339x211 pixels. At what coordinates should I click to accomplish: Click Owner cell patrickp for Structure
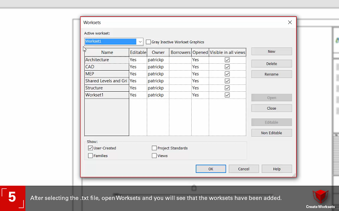click(x=158, y=88)
